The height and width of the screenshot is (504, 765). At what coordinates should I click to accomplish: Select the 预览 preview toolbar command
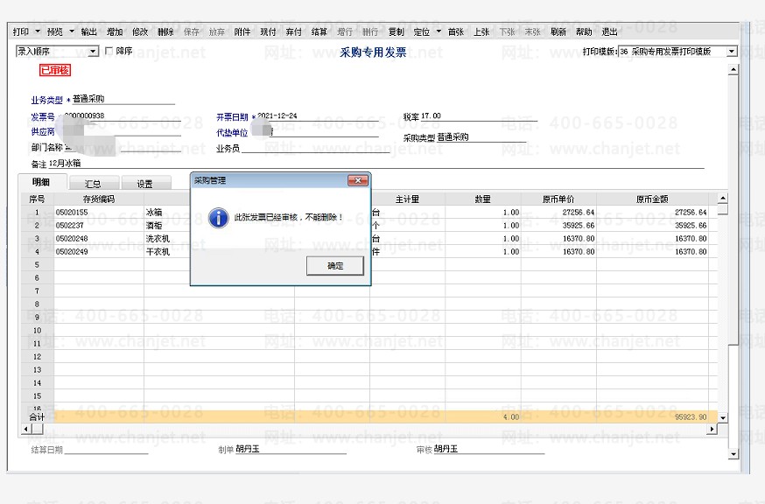coord(54,31)
